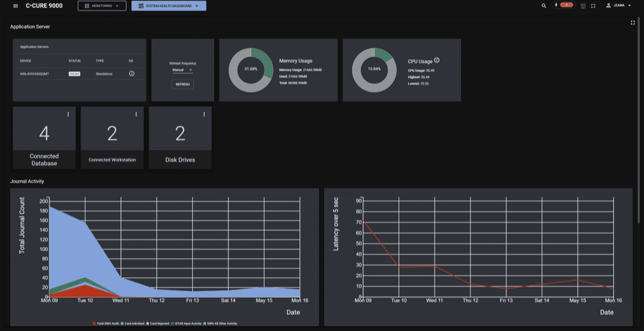Image resolution: width=644 pixels, height=331 pixels.
Task: Change the Refresh frequency Manual dropdown
Action: [x=182, y=70]
